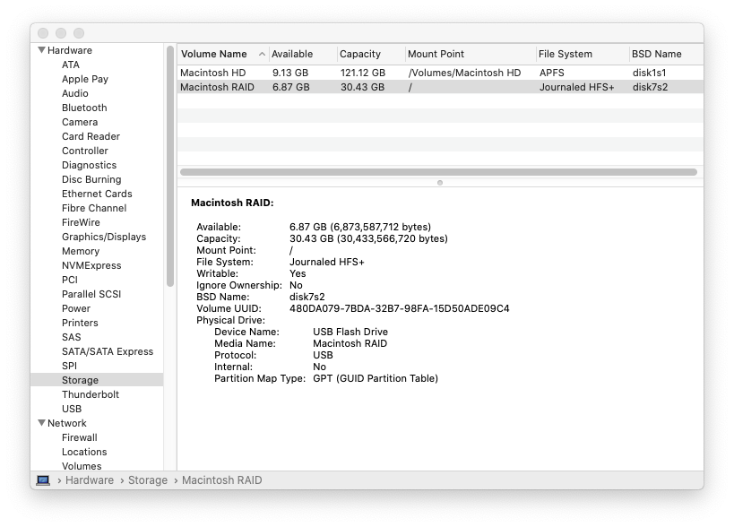Show Bluetooth information

[84, 108]
